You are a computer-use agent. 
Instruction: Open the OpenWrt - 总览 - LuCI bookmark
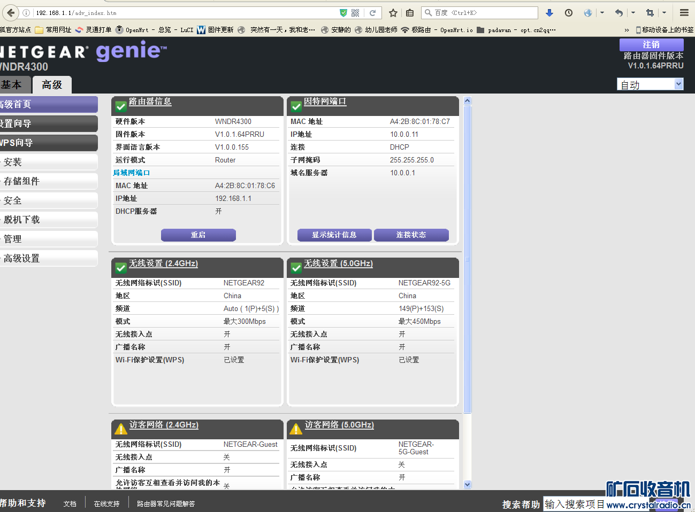(155, 30)
